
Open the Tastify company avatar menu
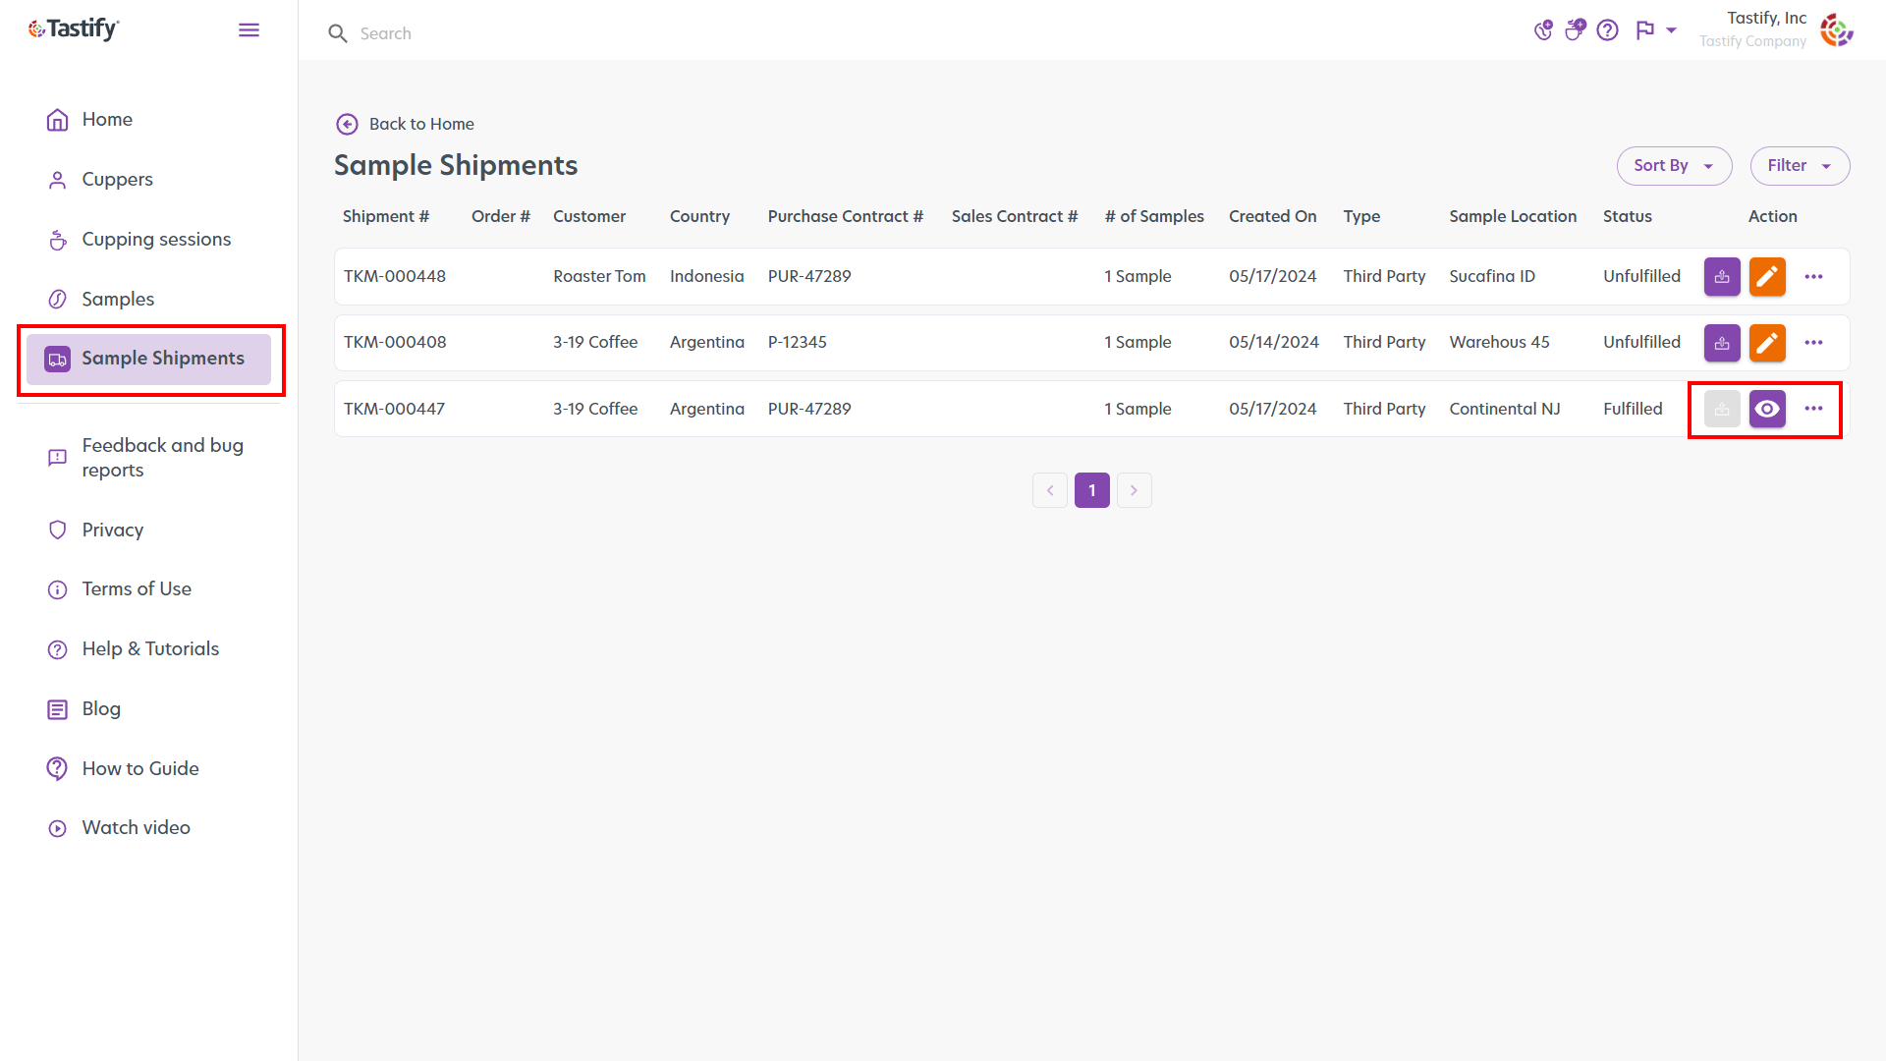1836,30
